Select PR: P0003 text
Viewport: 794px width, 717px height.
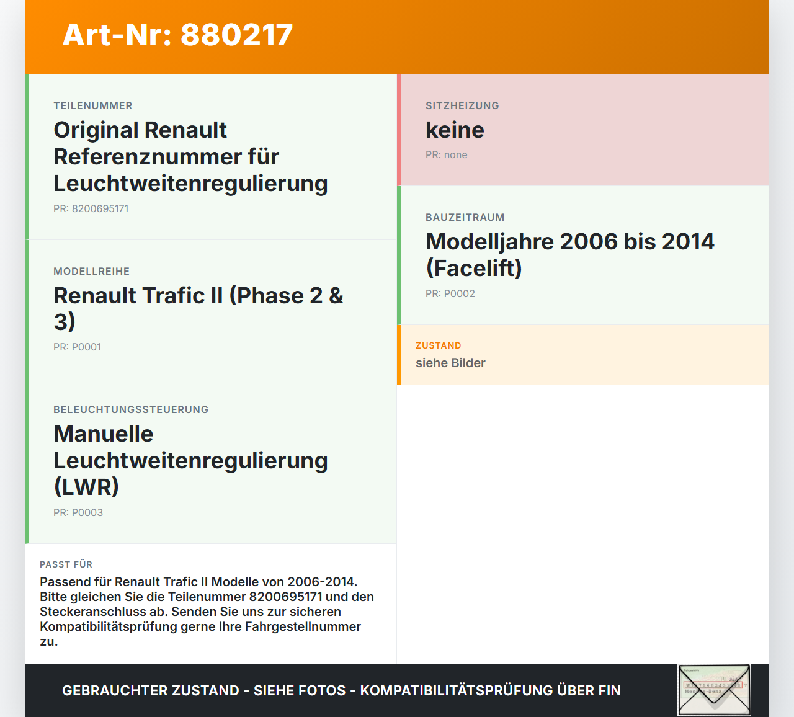pyautogui.click(x=78, y=512)
